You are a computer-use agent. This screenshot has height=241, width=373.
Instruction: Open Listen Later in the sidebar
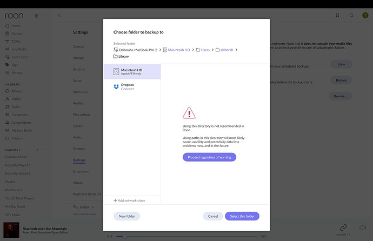tap(20, 57)
